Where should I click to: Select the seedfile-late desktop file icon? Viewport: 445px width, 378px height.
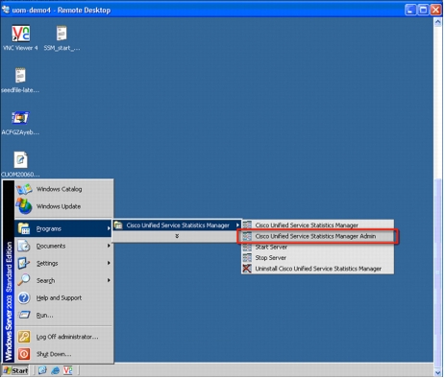pyautogui.click(x=20, y=81)
